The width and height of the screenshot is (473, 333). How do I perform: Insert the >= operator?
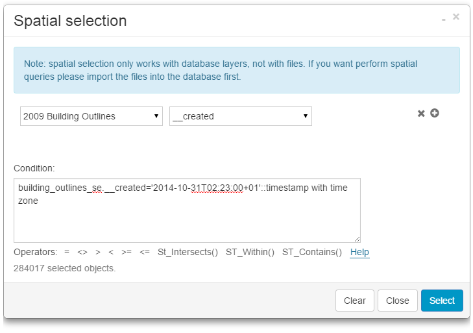[x=127, y=253]
